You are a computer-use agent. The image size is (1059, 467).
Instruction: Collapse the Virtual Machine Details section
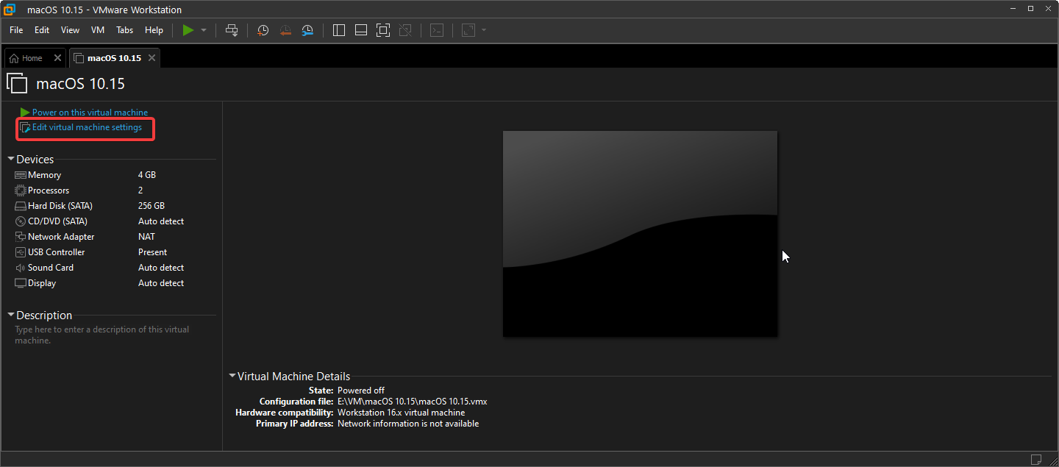tap(232, 376)
